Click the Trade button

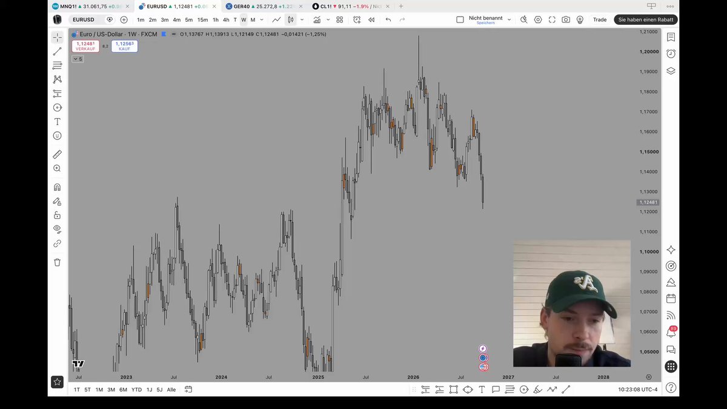pos(600,19)
